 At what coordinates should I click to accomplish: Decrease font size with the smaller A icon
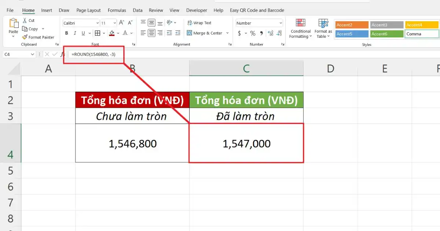point(130,23)
